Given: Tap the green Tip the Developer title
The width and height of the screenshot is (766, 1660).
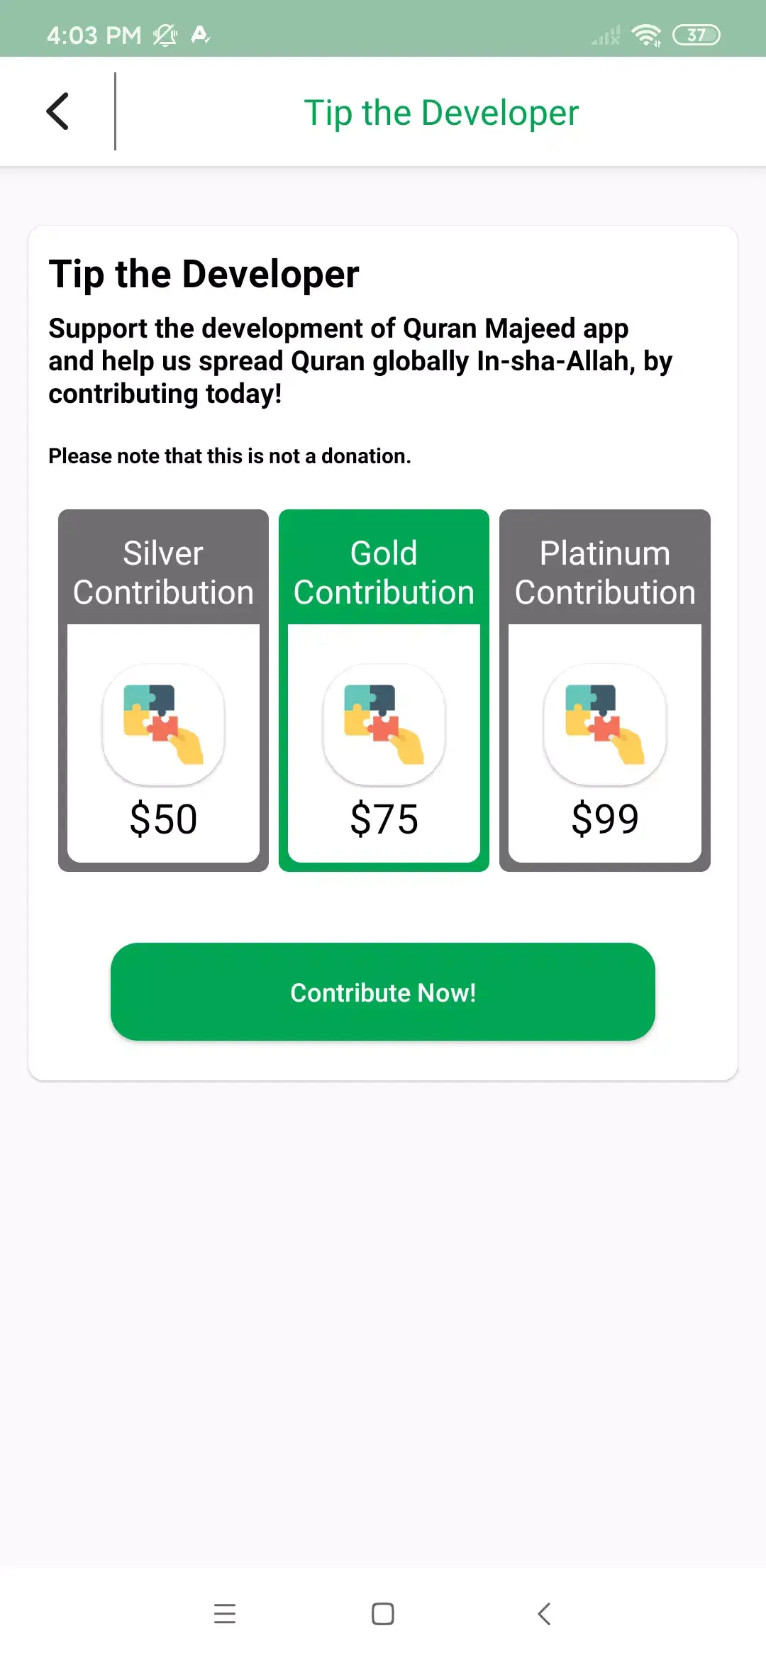Looking at the screenshot, I should coord(441,113).
